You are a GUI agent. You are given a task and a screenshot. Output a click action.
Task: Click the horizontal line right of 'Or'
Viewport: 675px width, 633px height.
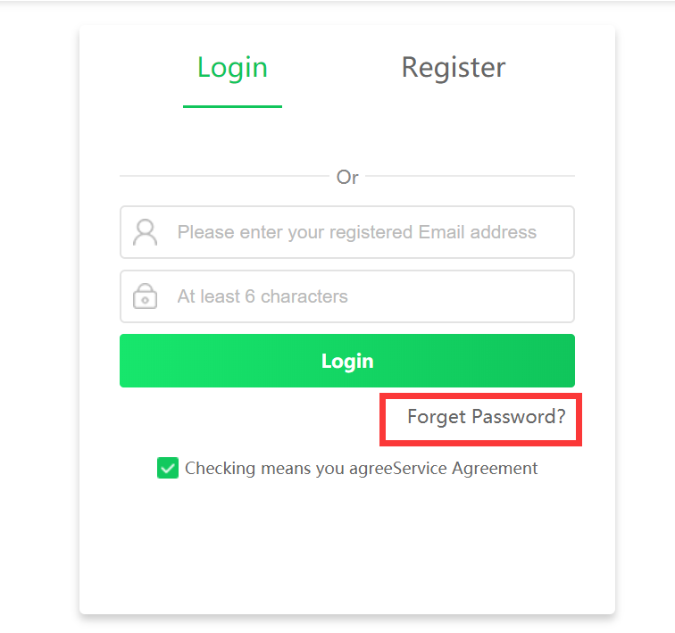click(470, 176)
